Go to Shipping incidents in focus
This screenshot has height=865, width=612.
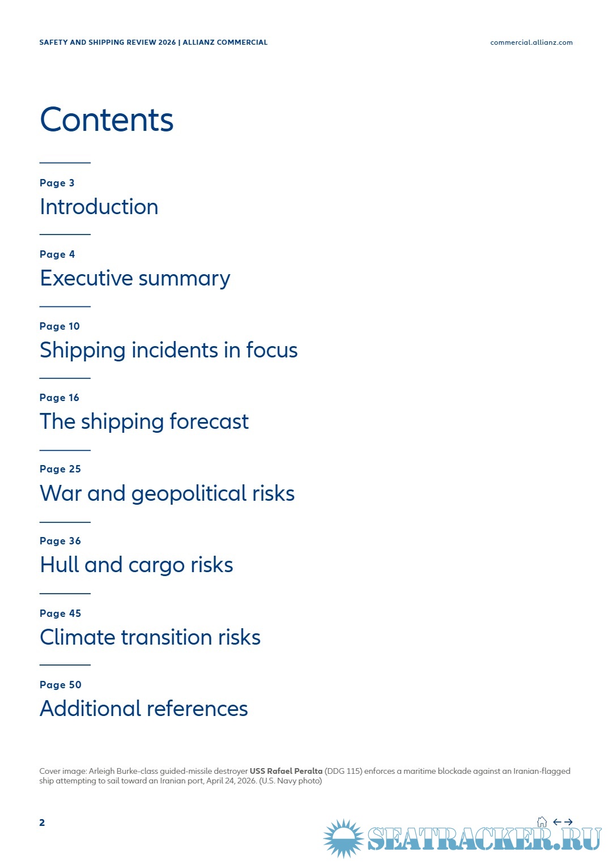coord(168,351)
